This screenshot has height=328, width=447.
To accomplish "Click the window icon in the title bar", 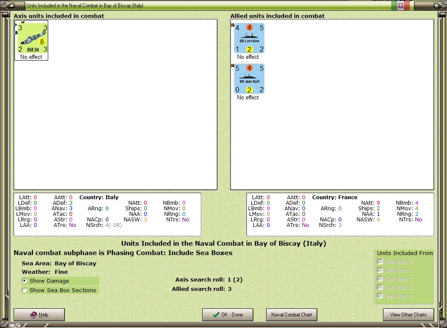I will pyautogui.click(x=11, y=6).
